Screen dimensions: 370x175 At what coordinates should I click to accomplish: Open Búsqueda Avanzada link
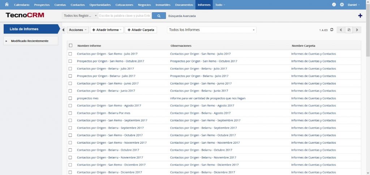tap(182, 16)
